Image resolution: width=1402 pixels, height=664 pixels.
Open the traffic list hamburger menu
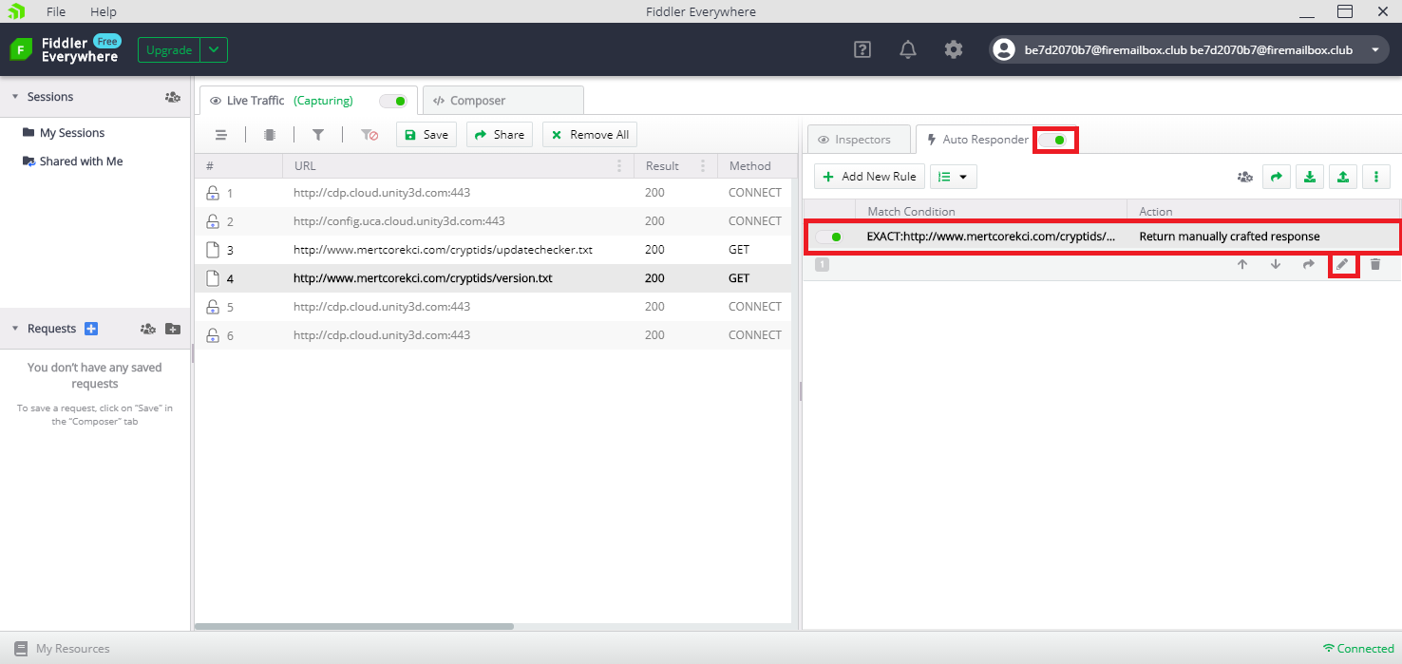click(x=221, y=135)
